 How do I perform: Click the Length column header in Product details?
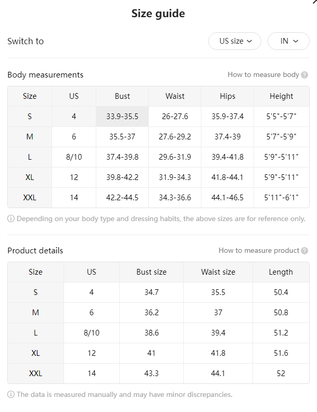281,272
